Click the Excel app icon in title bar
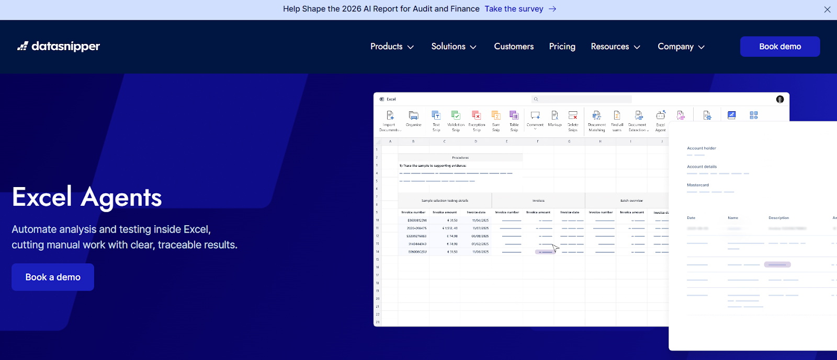This screenshot has width=837, height=360. click(x=382, y=99)
